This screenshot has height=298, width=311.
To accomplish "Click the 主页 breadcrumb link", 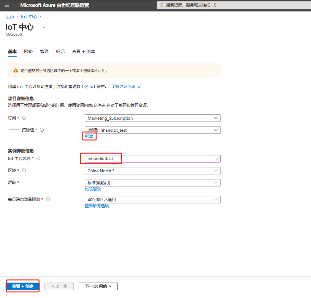I will click(x=10, y=17).
